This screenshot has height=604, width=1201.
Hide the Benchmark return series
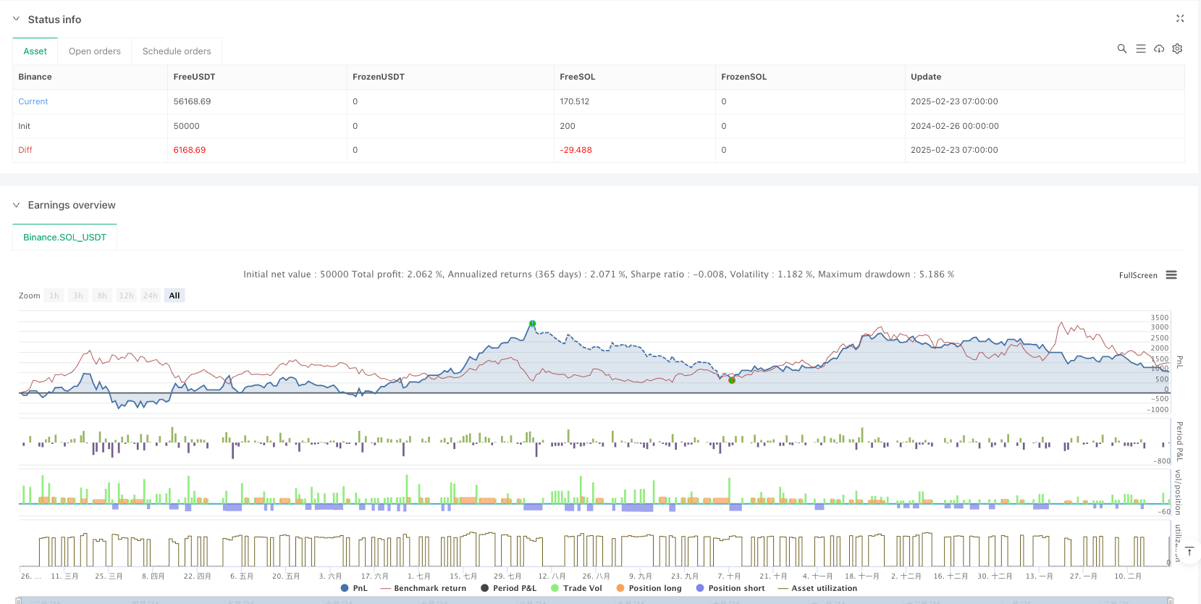[x=423, y=588]
